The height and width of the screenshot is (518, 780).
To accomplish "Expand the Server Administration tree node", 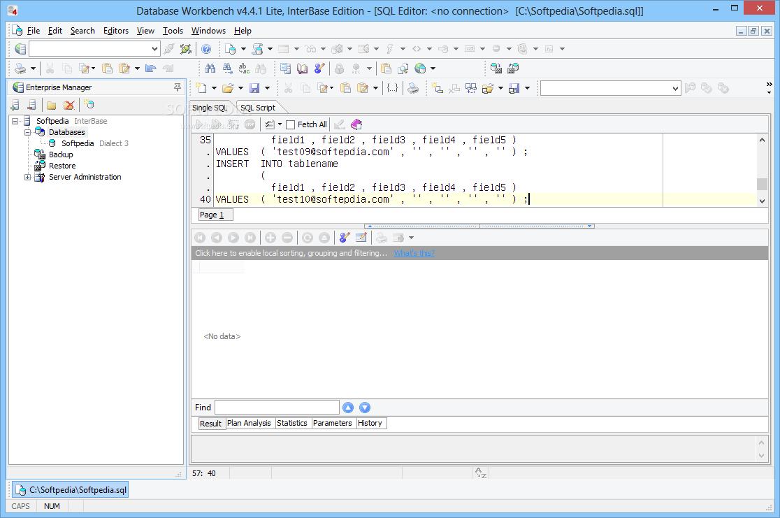I will 28,177.
